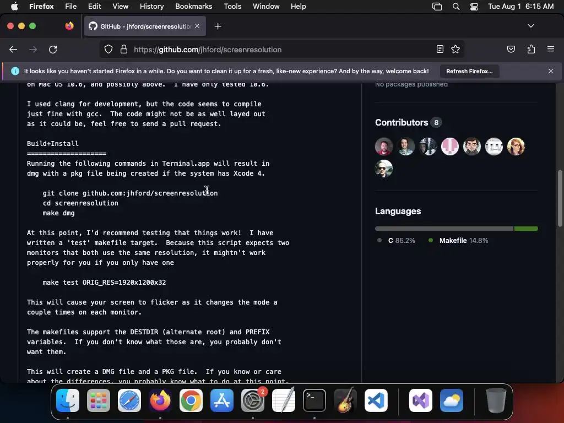The height and width of the screenshot is (423, 564).
Task: Open App Store from the Dock
Action: coord(222,400)
